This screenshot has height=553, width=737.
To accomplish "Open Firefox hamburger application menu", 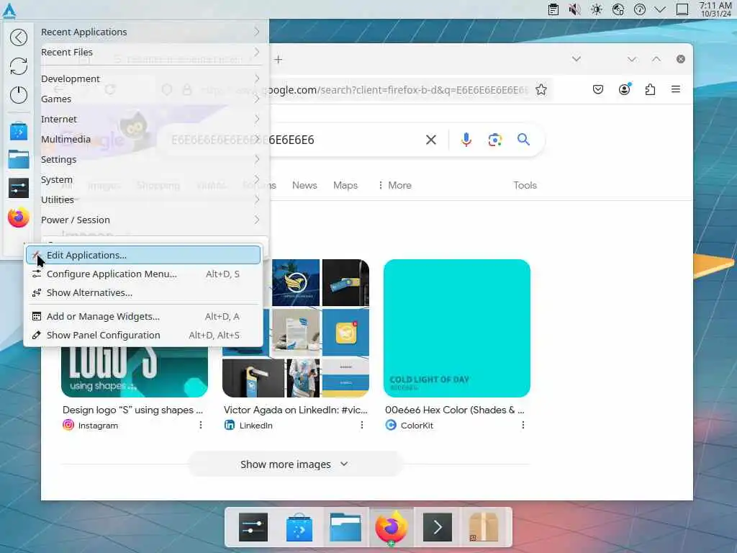I will click(676, 89).
